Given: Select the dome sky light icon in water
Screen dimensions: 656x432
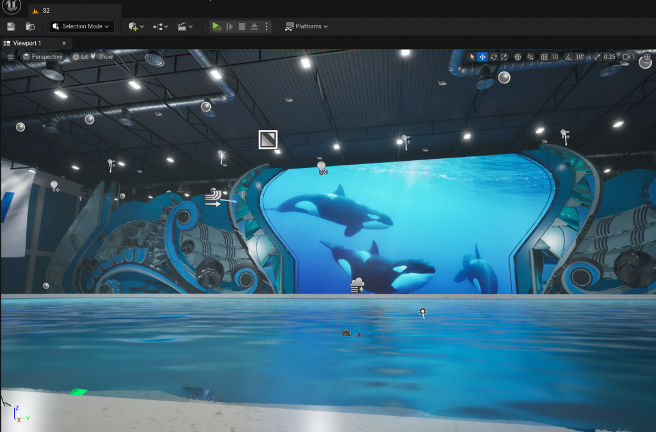Looking at the screenshot, I should (x=347, y=333).
